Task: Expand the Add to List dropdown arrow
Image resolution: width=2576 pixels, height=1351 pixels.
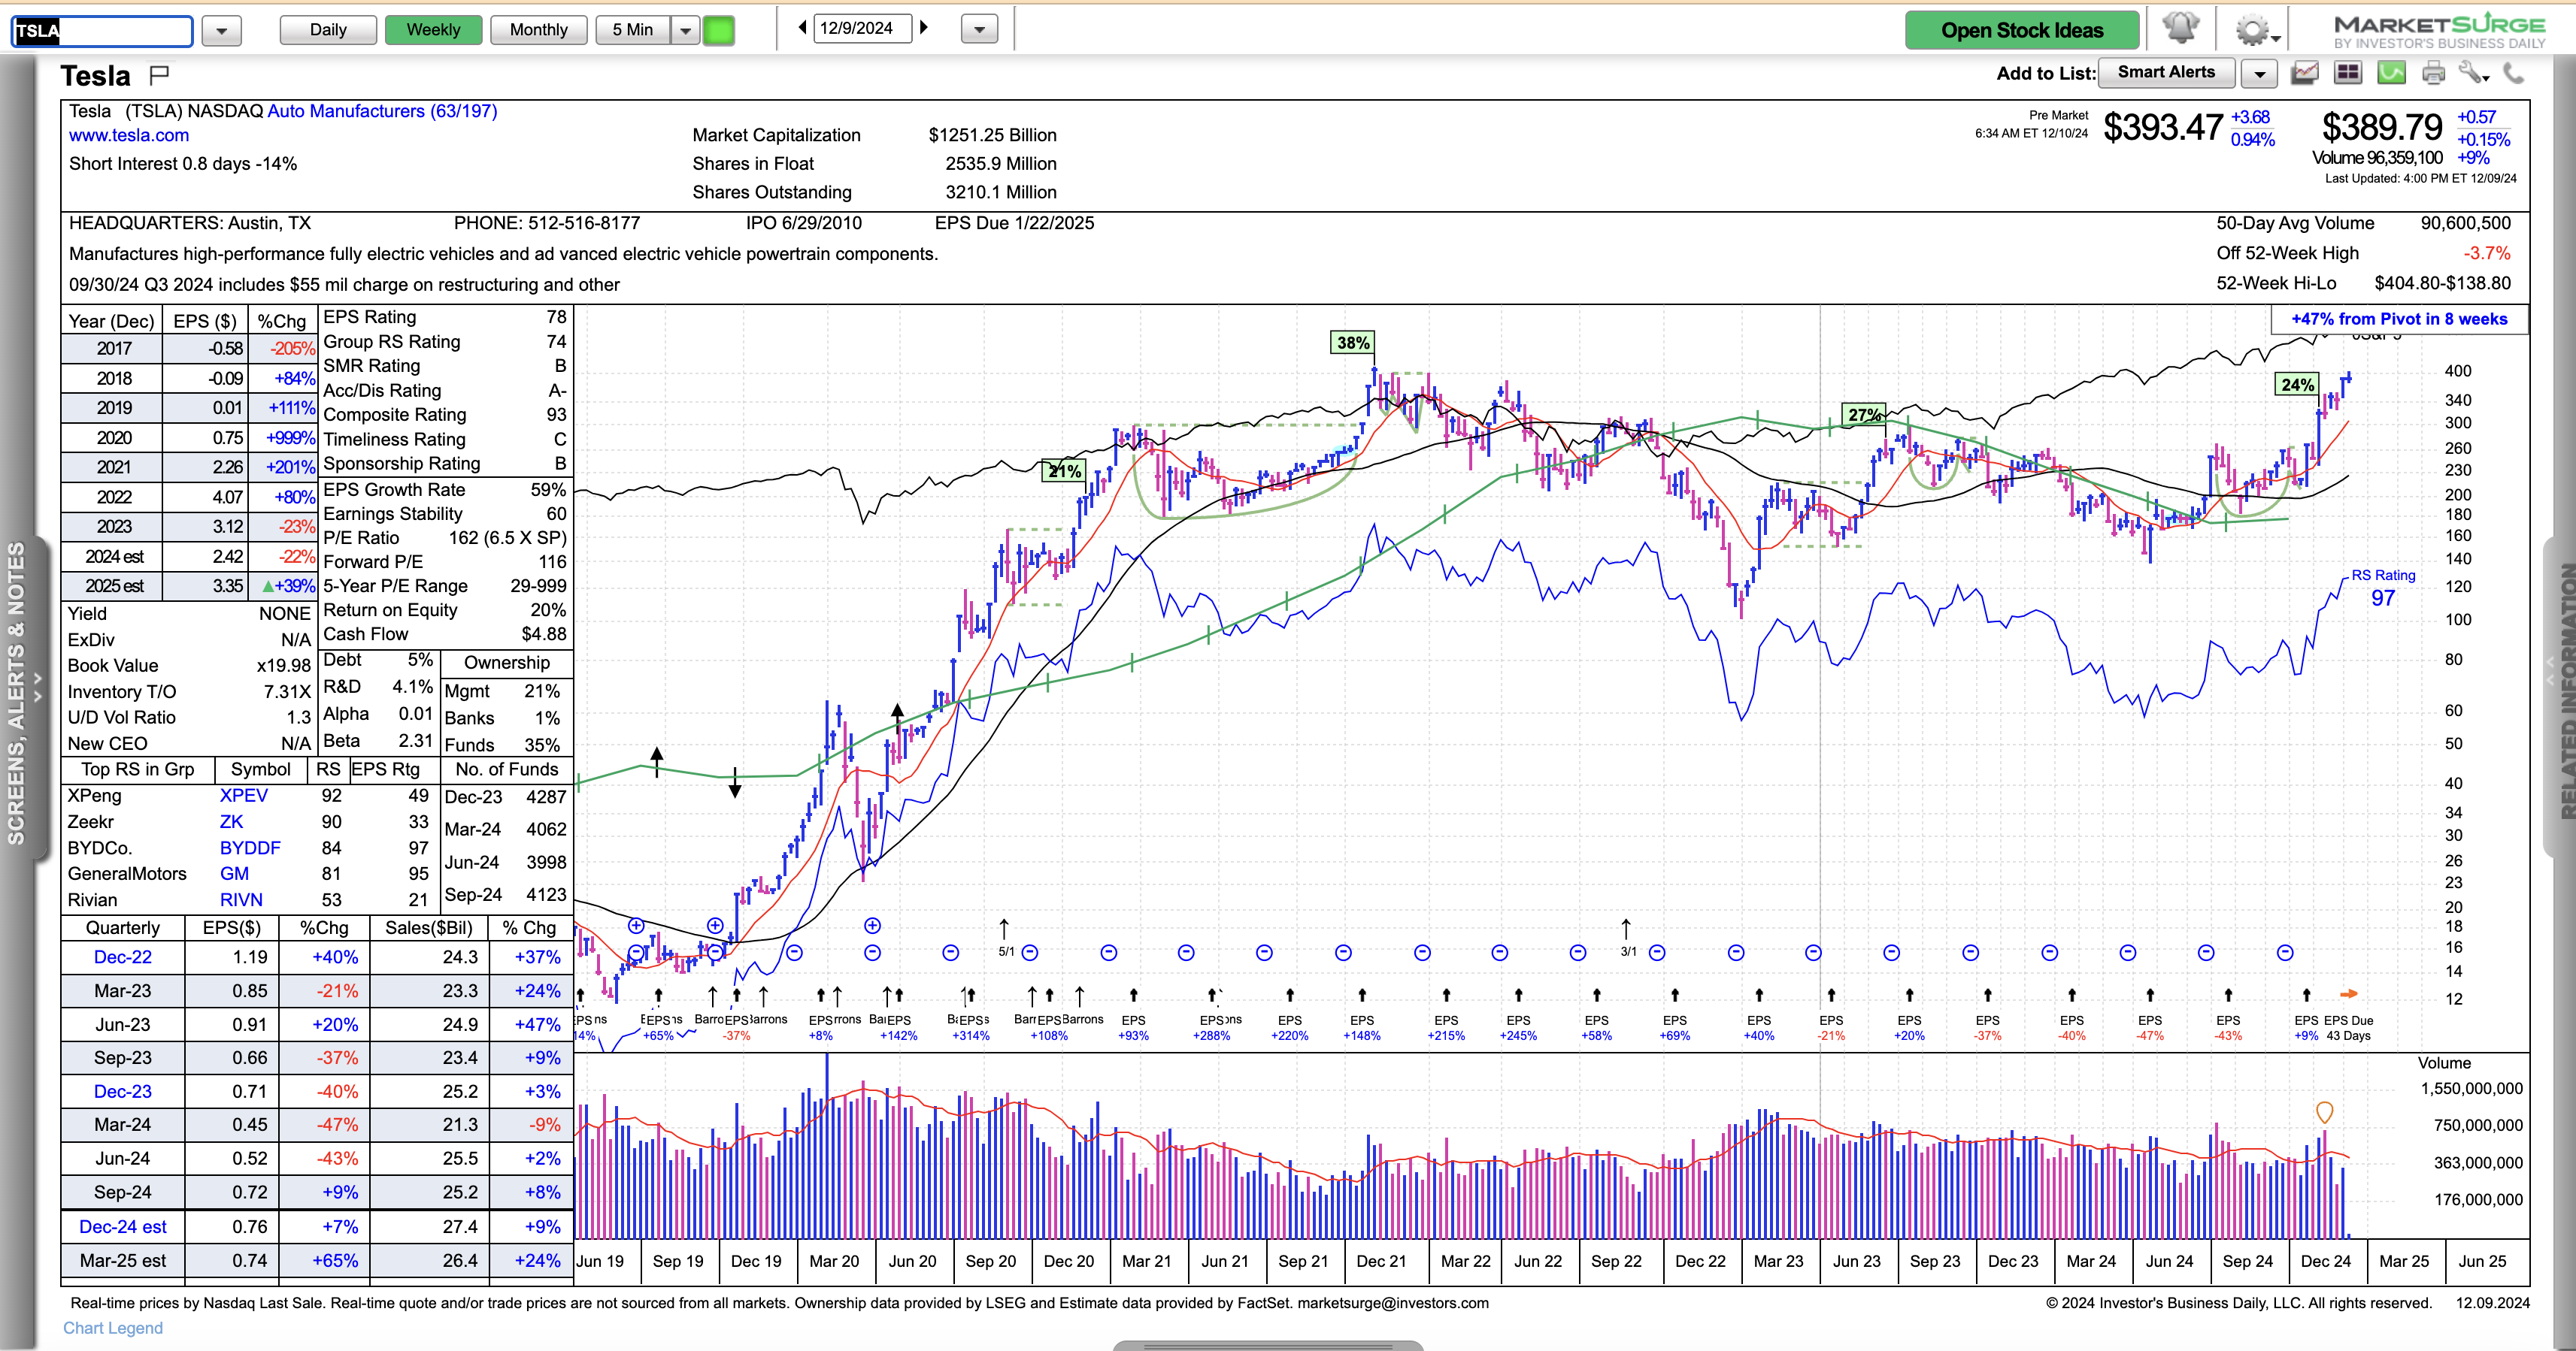Action: (x=2259, y=73)
